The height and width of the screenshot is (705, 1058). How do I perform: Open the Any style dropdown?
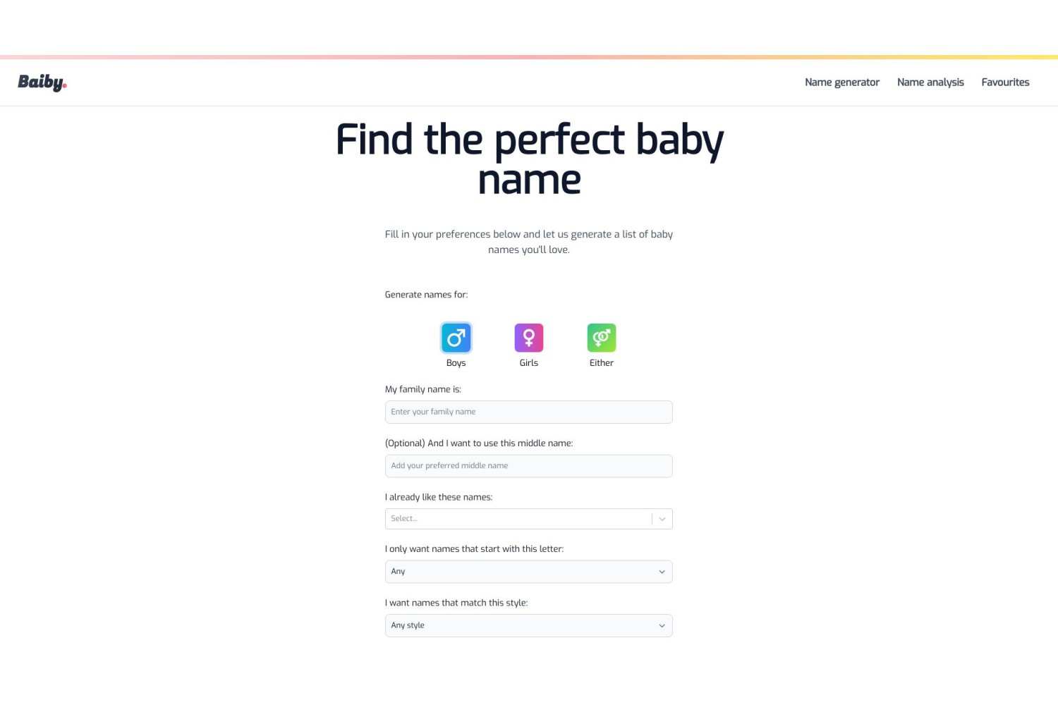click(529, 626)
